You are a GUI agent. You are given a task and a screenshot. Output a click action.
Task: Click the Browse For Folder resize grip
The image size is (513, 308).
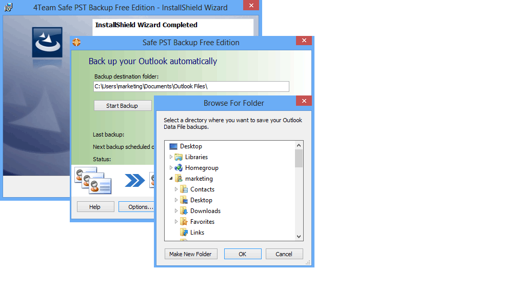[307, 262]
